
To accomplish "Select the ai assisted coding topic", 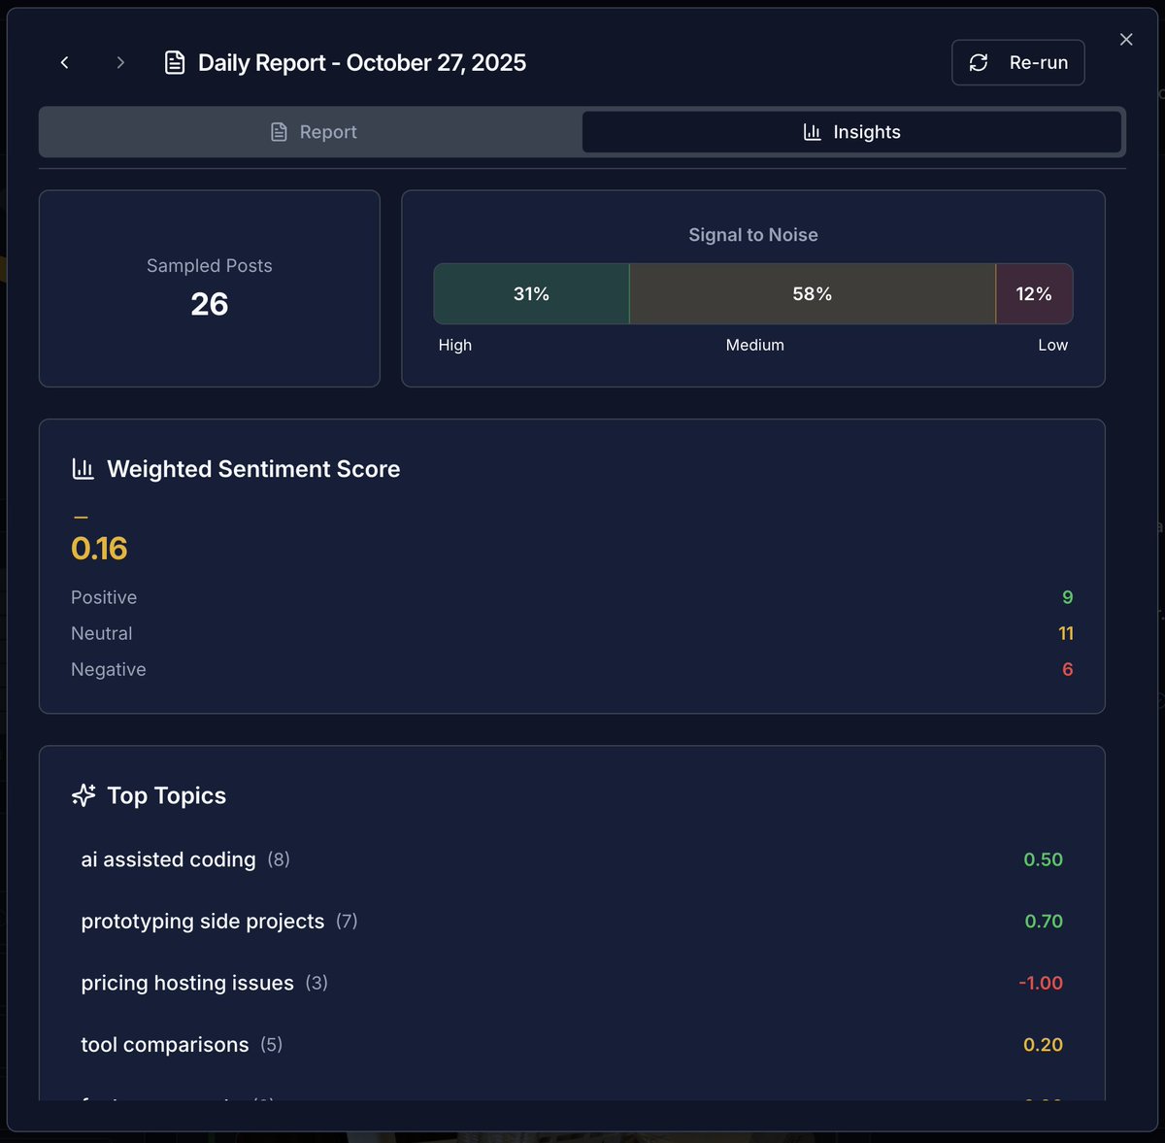I will (x=572, y=859).
